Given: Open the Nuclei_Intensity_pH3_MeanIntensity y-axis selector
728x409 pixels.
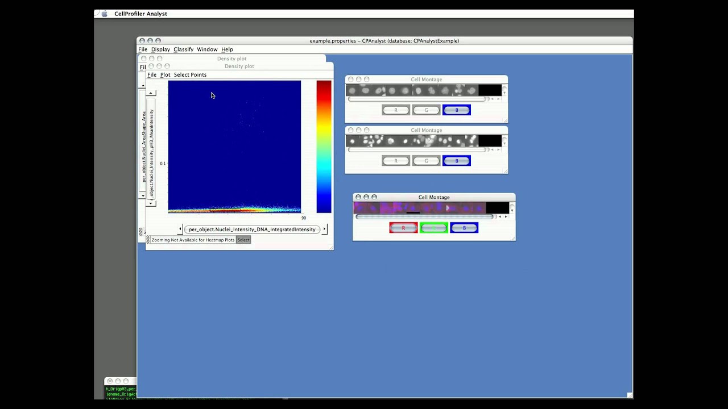Looking at the screenshot, I should point(151,148).
